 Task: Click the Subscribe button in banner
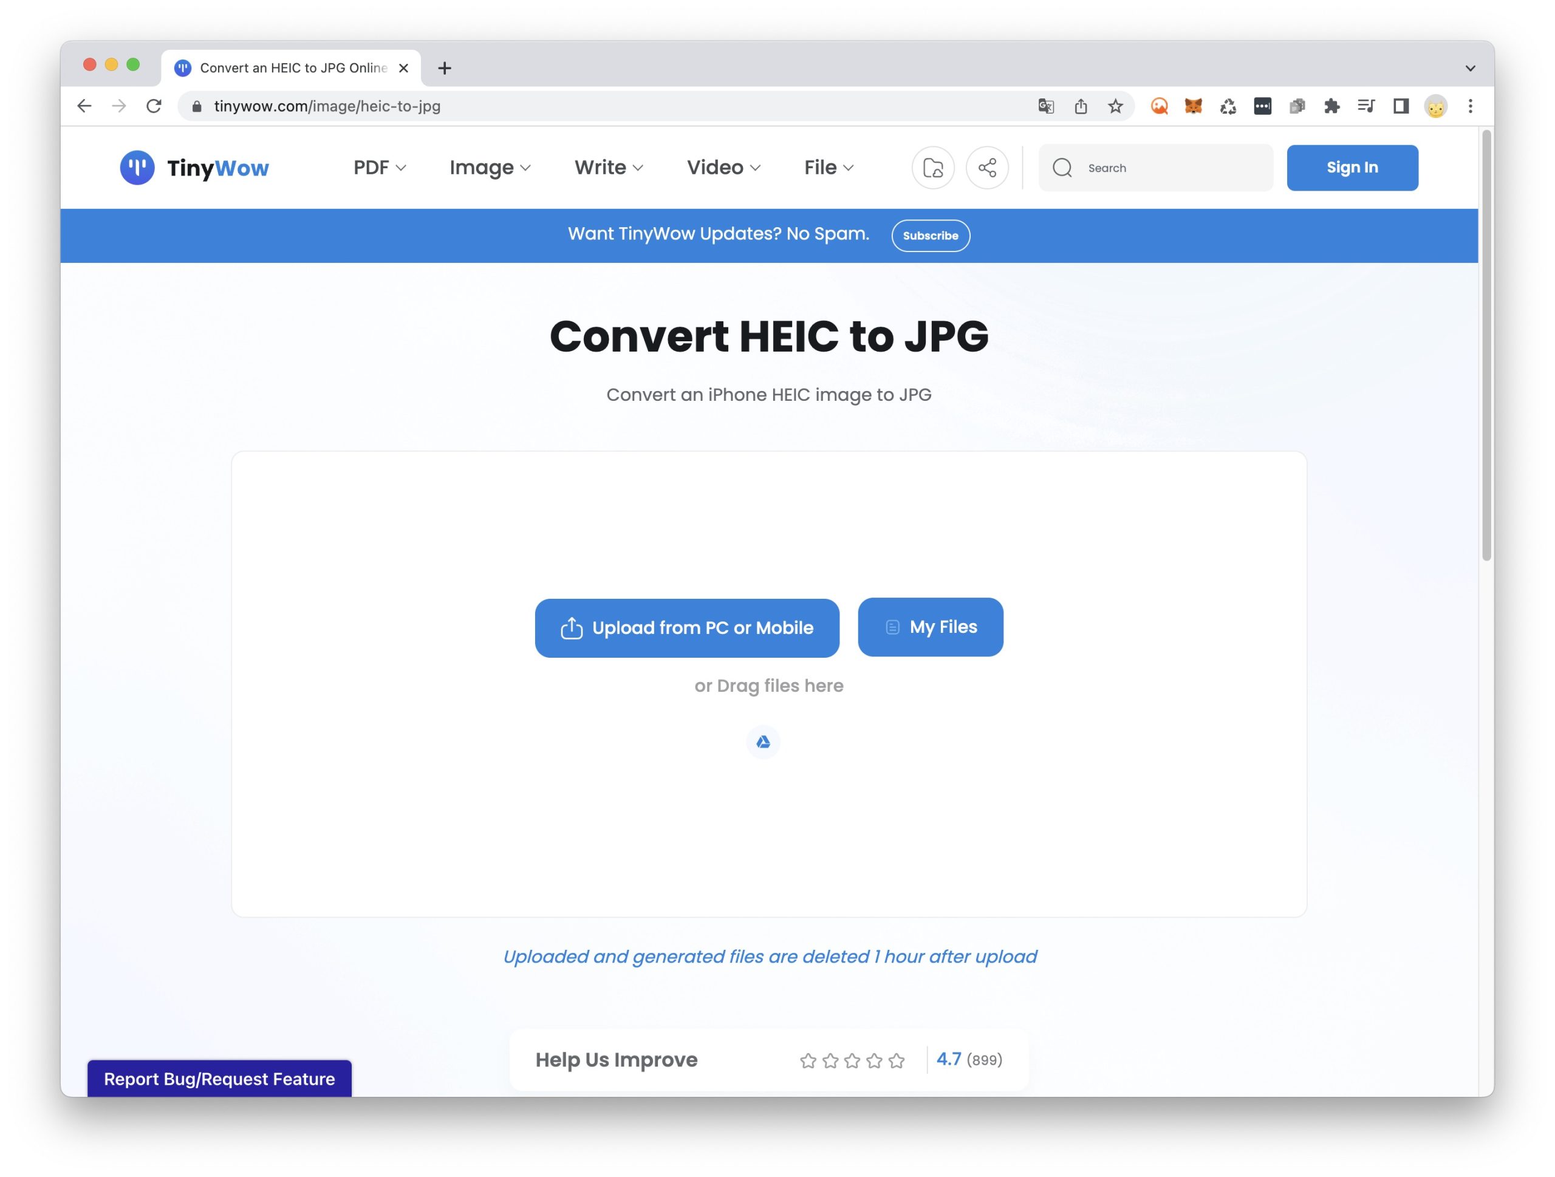[x=930, y=236]
